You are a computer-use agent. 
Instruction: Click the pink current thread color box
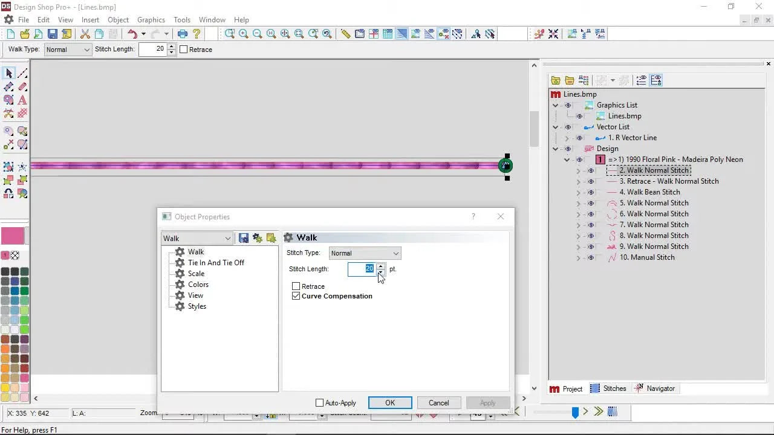[x=13, y=236]
